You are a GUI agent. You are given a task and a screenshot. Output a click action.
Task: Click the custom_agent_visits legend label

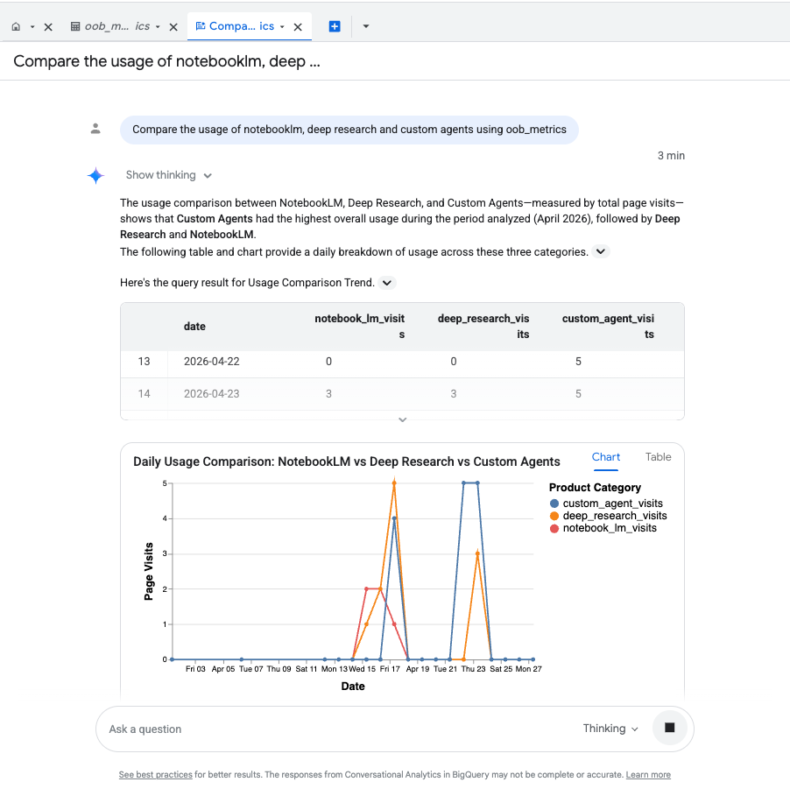pyautogui.click(x=613, y=504)
